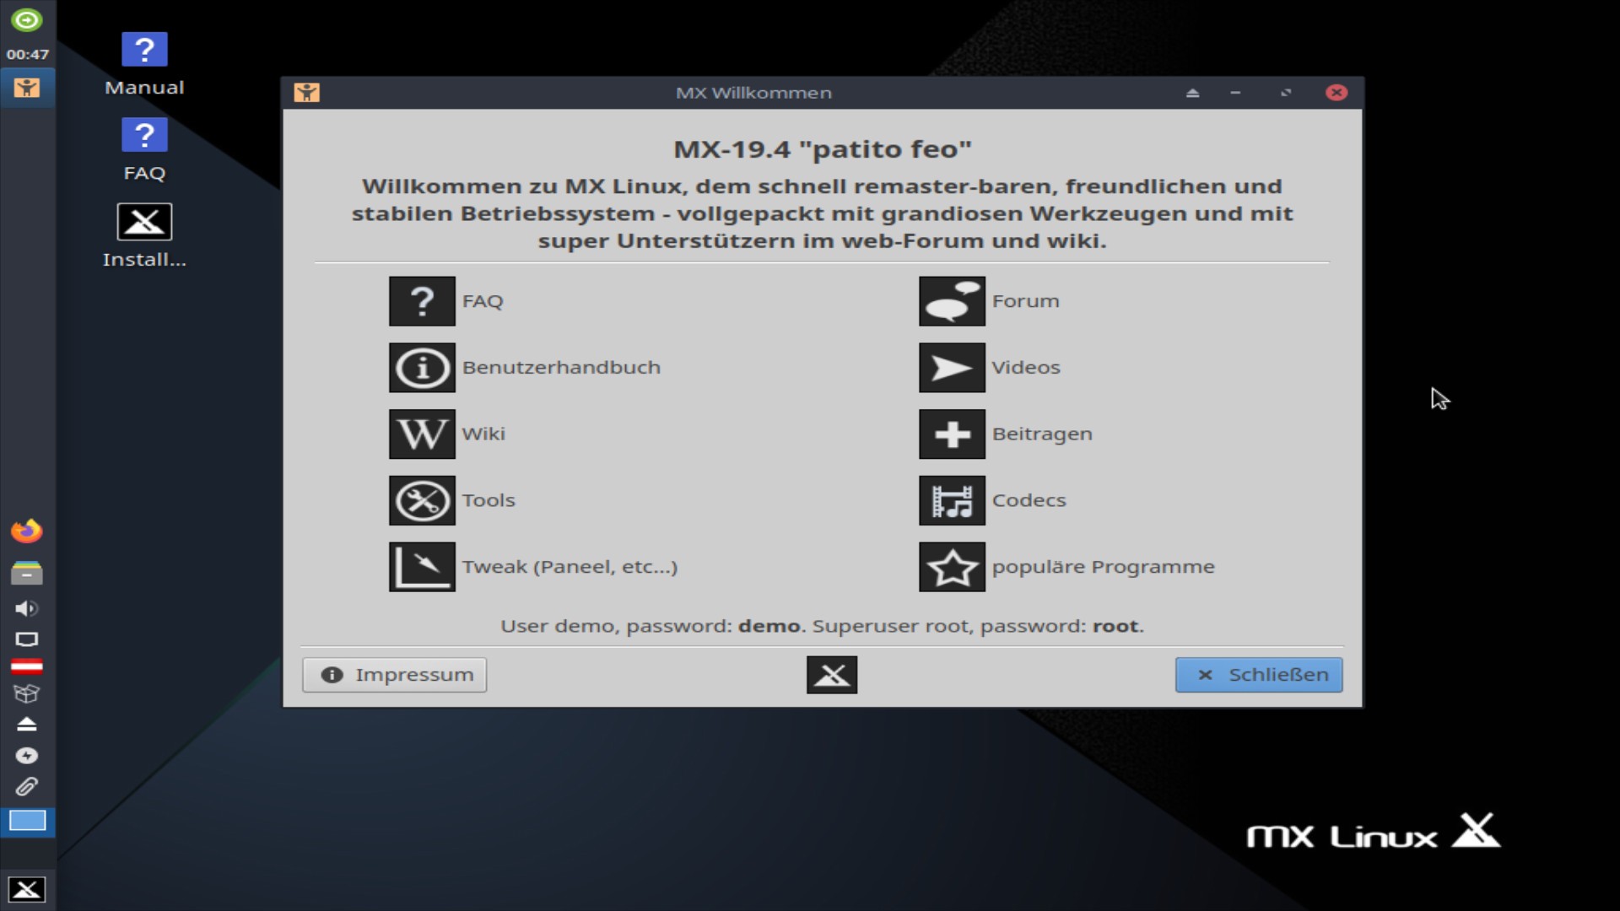Open the package installer box icon
Viewport: 1620px width, 911px height.
pyautogui.click(x=27, y=694)
